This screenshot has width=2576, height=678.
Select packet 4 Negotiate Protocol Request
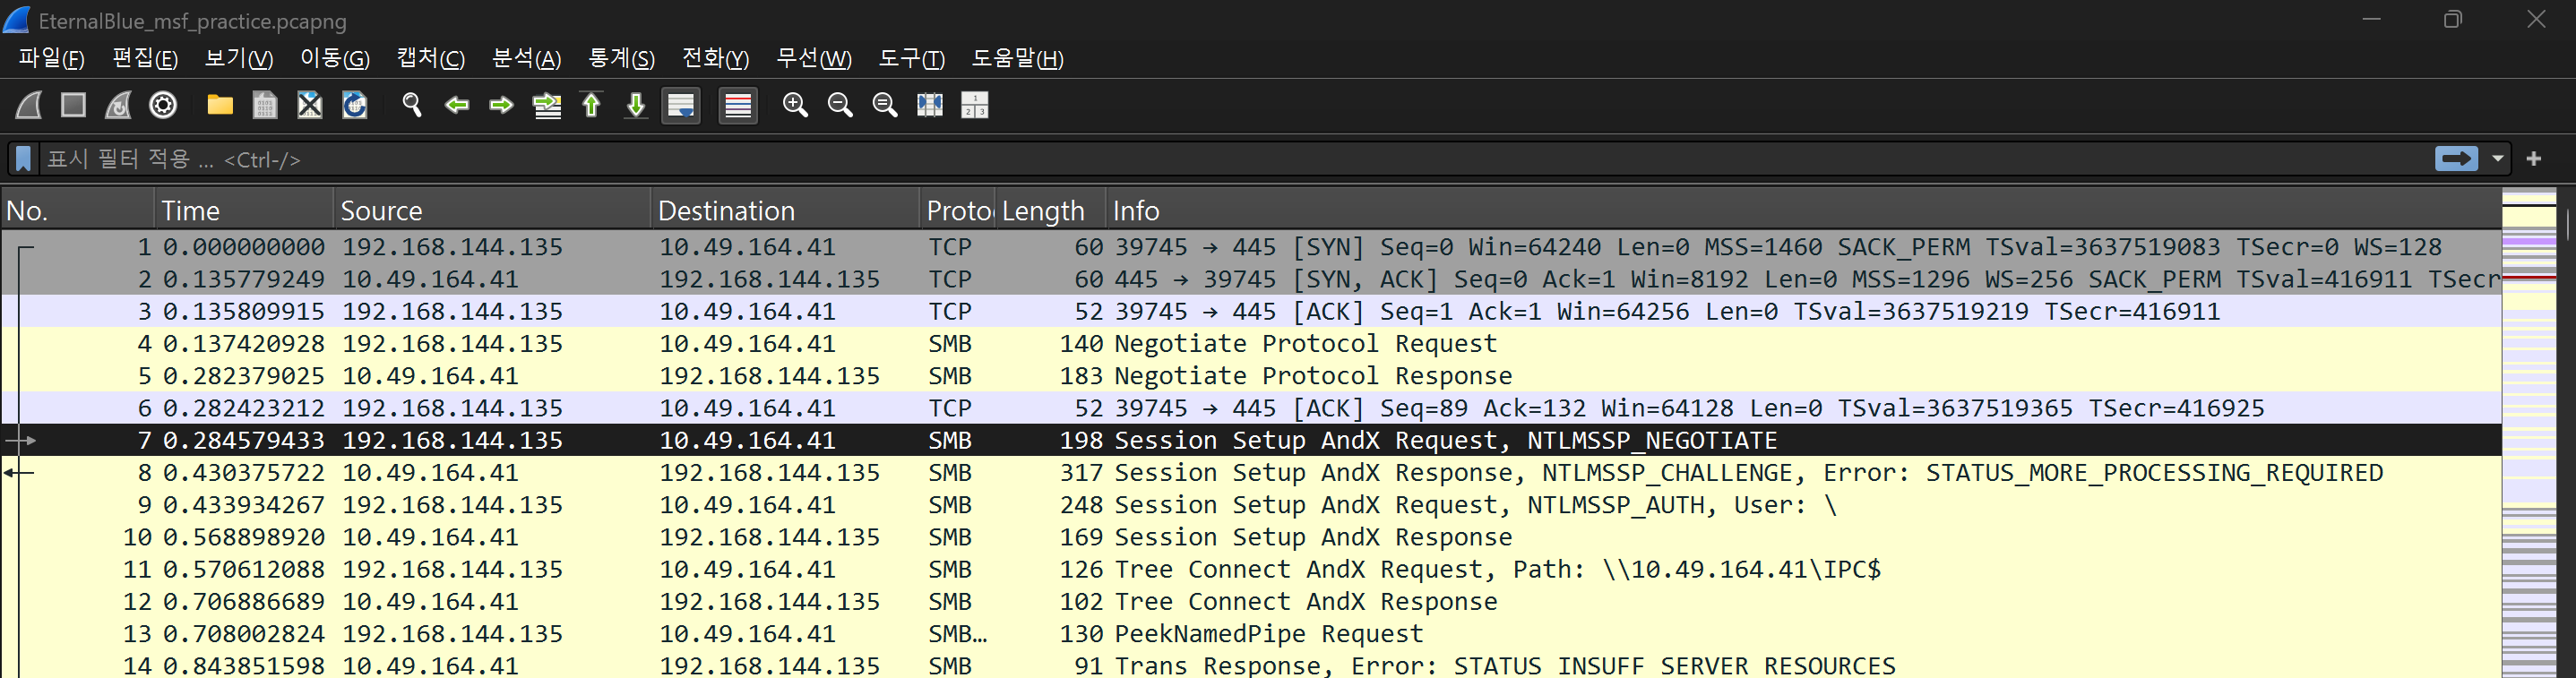1251,343
